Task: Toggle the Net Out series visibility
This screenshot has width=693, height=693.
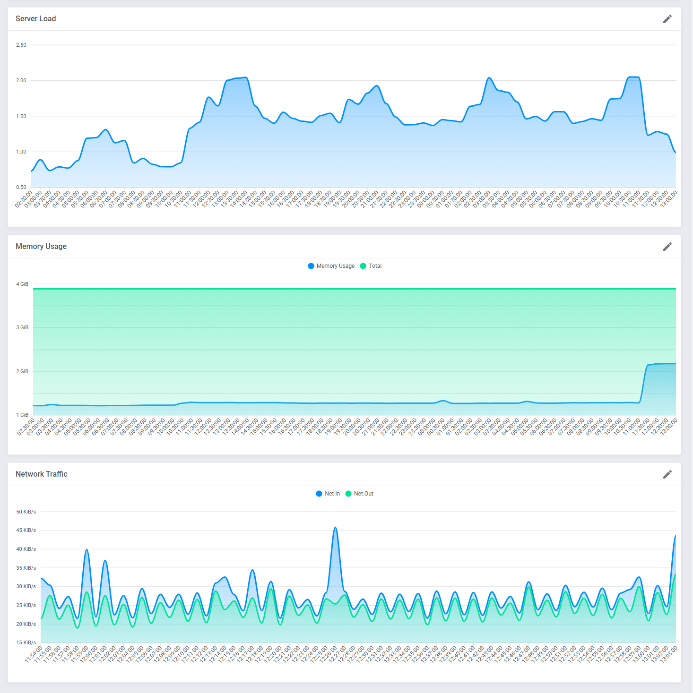Action: point(349,493)
